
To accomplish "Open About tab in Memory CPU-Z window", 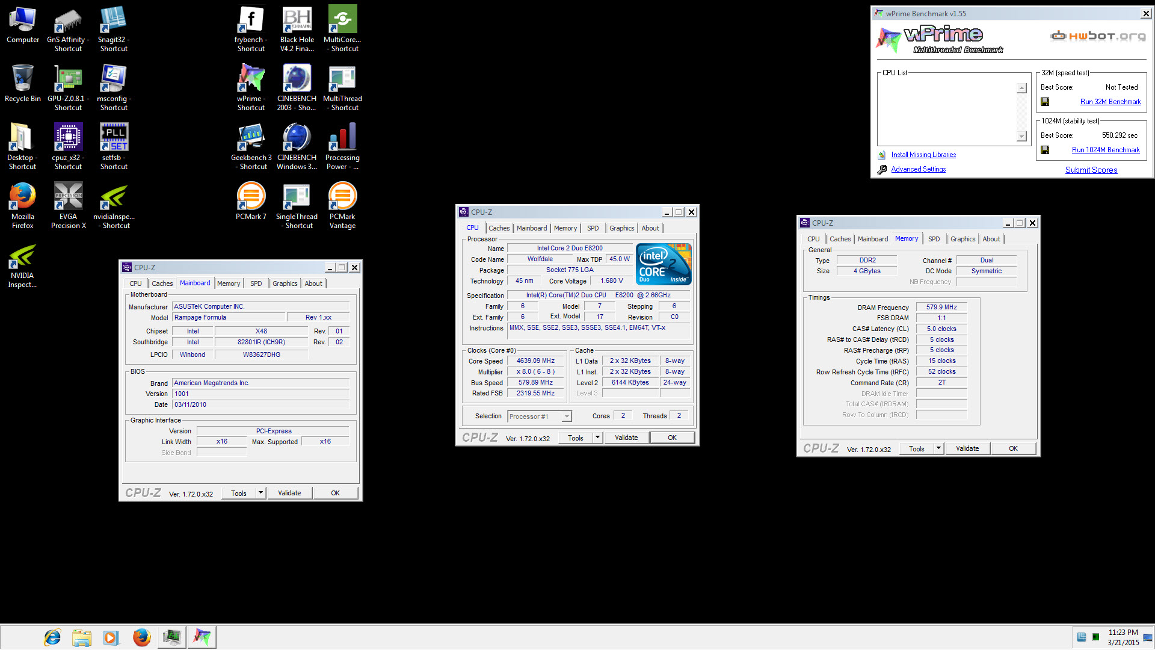I will coord(991,239).
